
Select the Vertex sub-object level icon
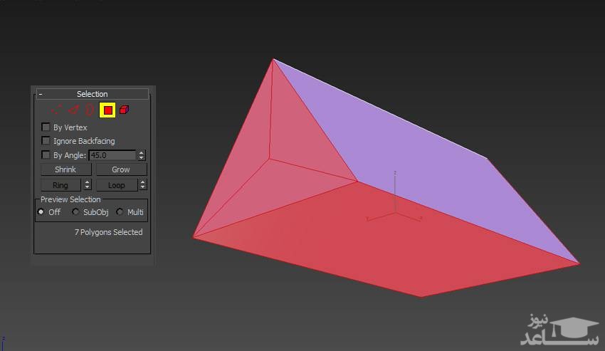point(56,110)
